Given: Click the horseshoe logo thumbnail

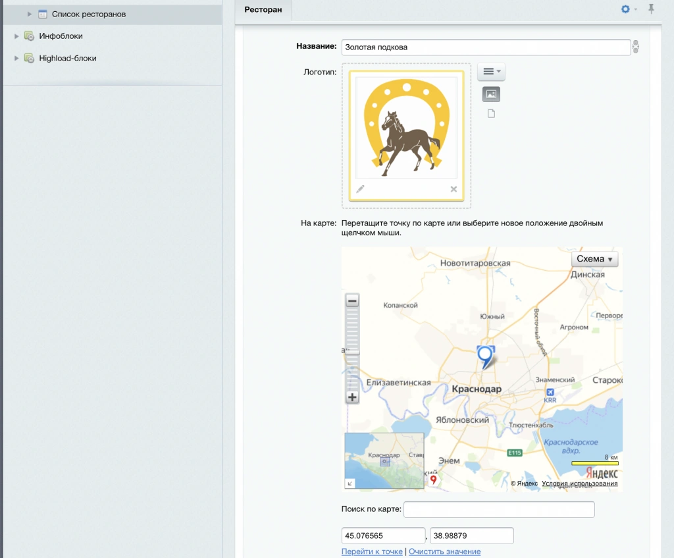Looking at the screenshot, I should [x=407, y=128].
